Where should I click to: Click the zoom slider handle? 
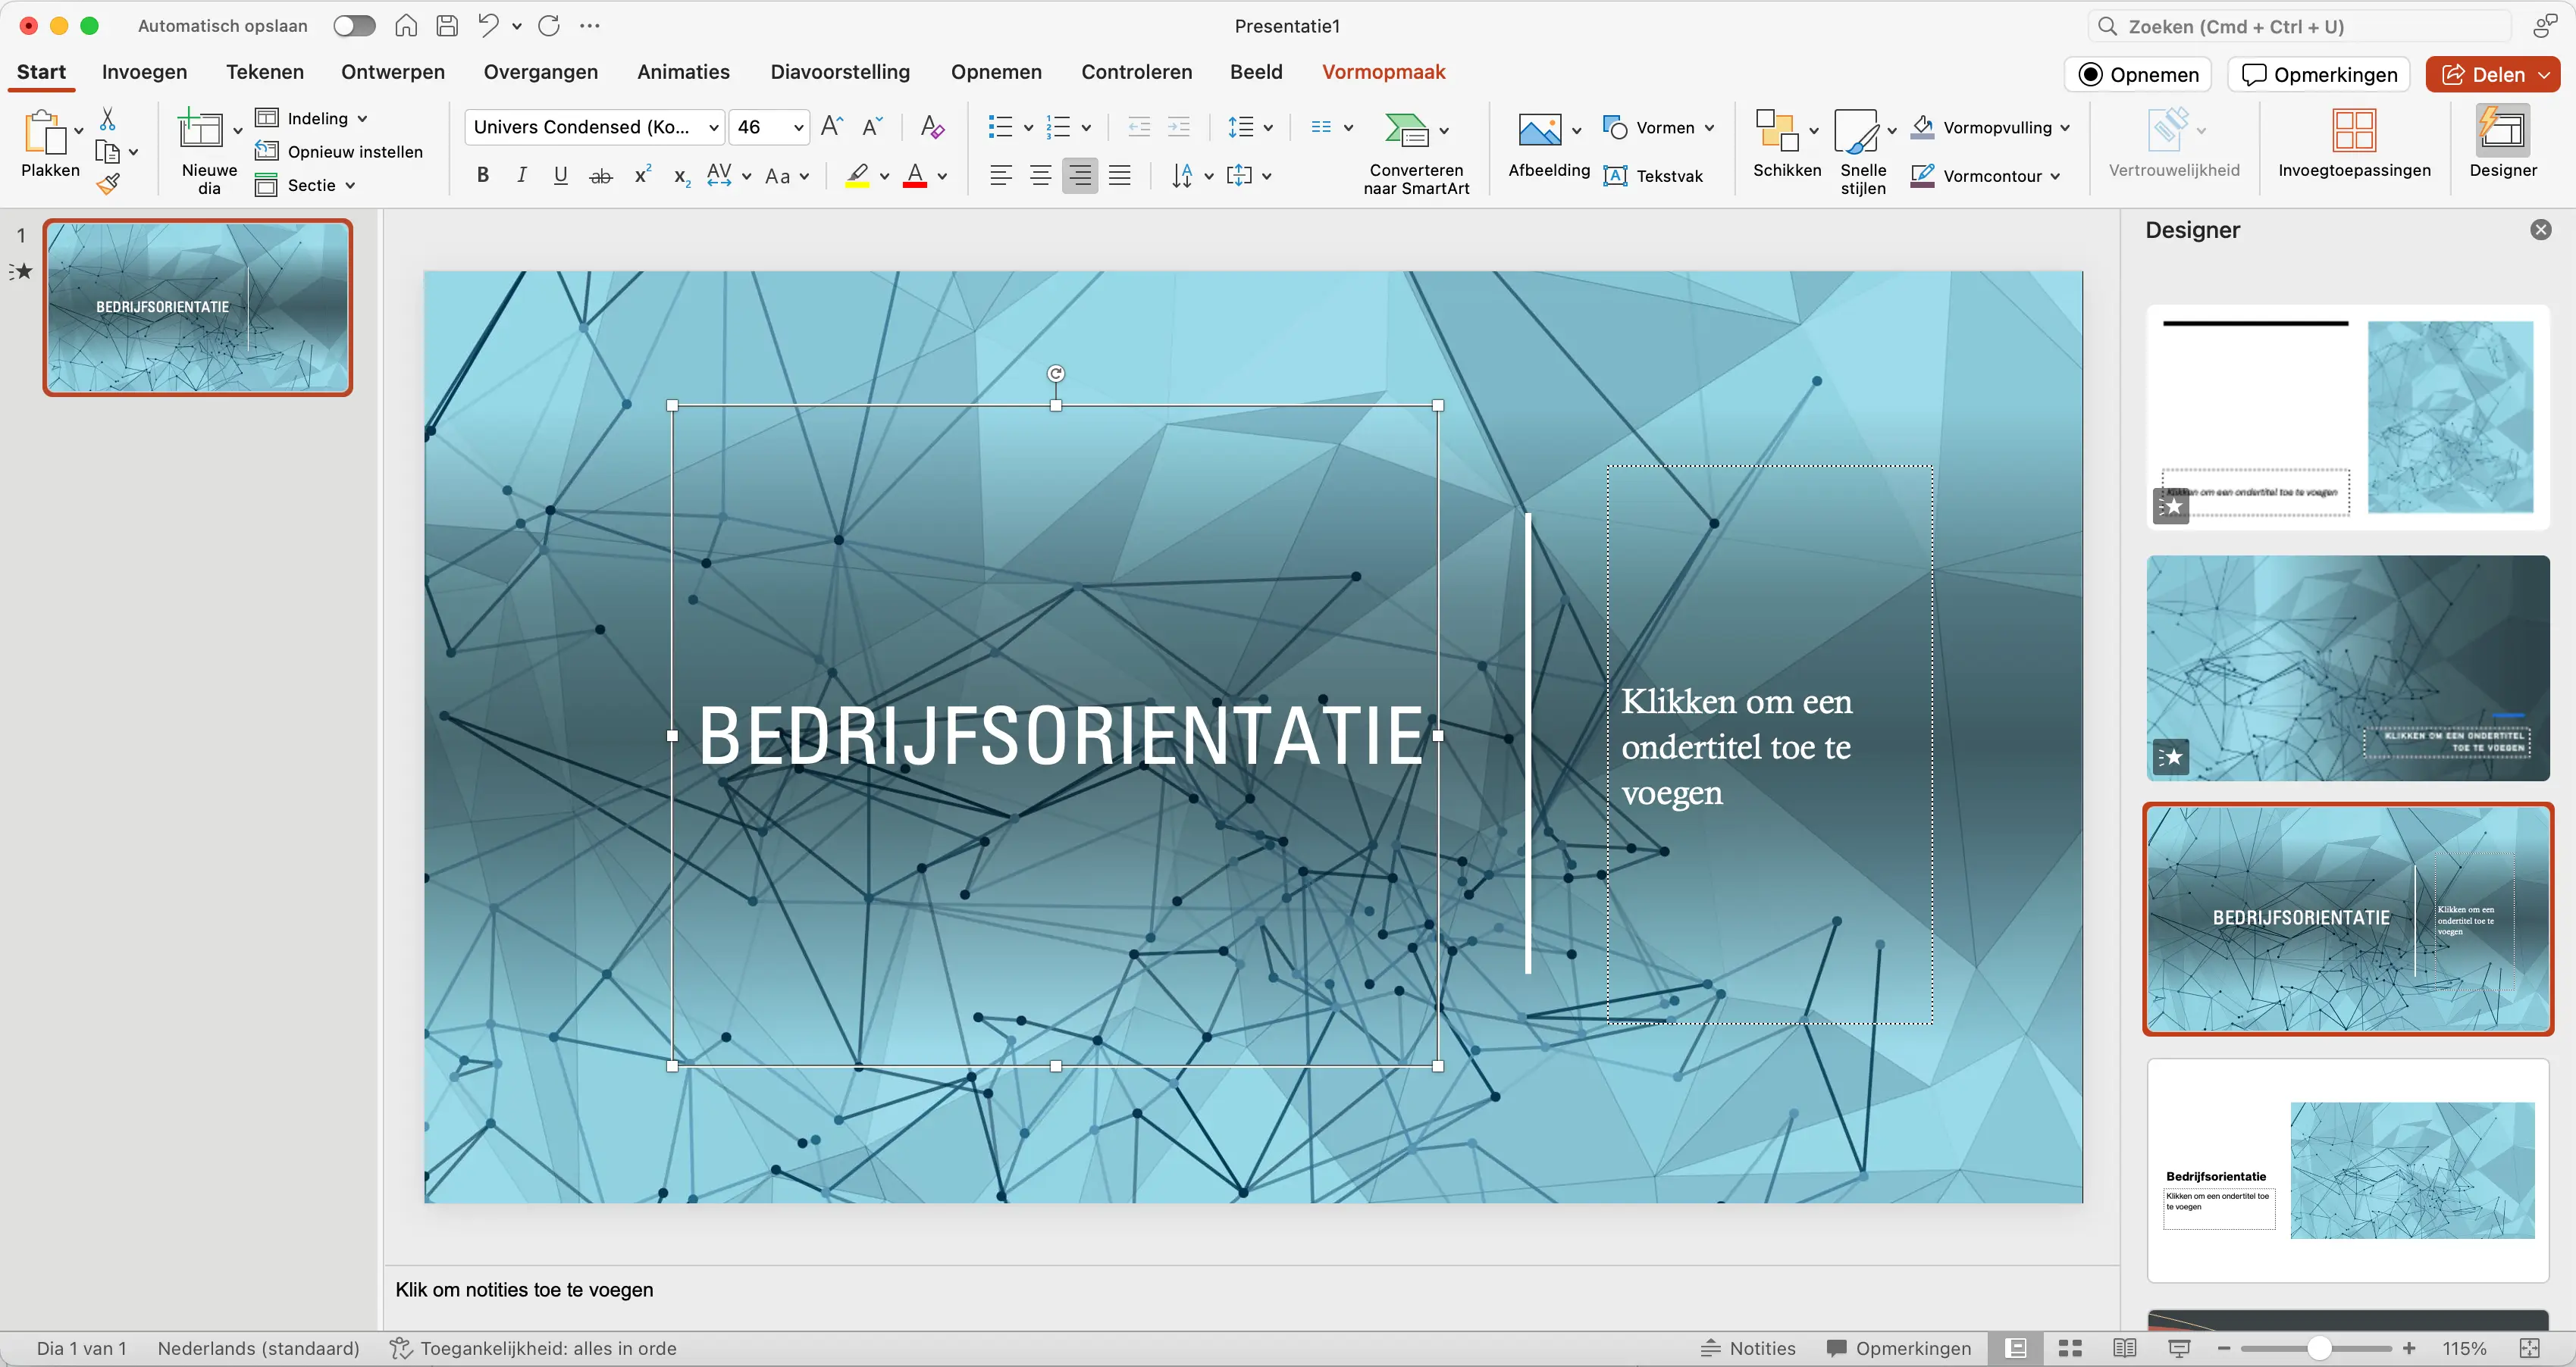coord(2320,1348)
